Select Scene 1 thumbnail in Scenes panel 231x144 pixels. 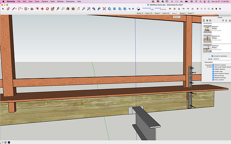pyautogui.click(x=208, y=29)
